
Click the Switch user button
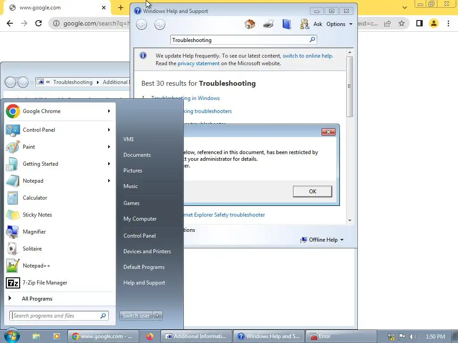point(136,316)
